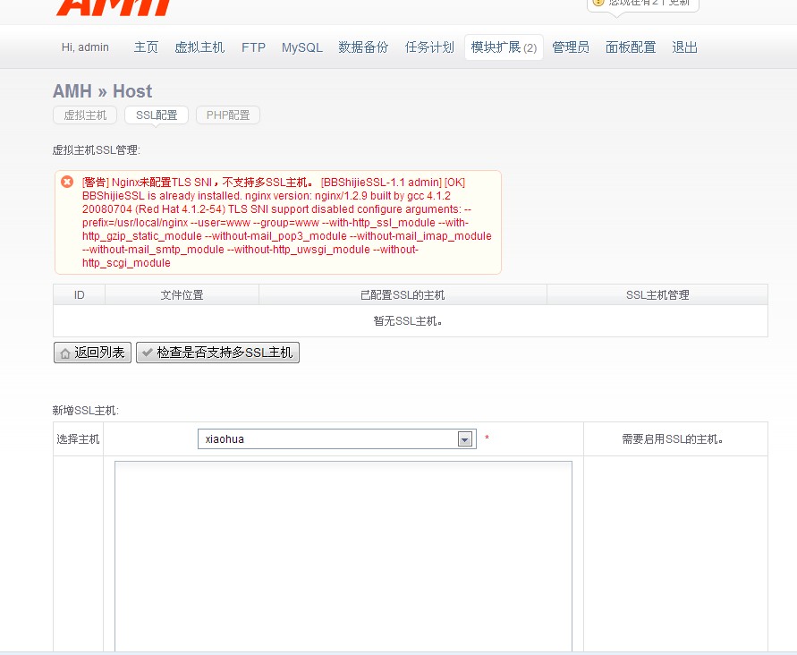Click the 检查是否支持多SSL主机 button
797x655 pixels.
coord(217,353)
